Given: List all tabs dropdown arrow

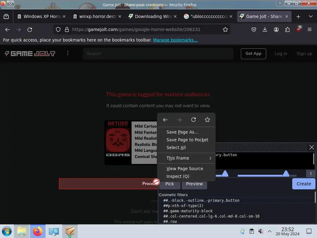Looking at the screenshot, I should (311, 16).
